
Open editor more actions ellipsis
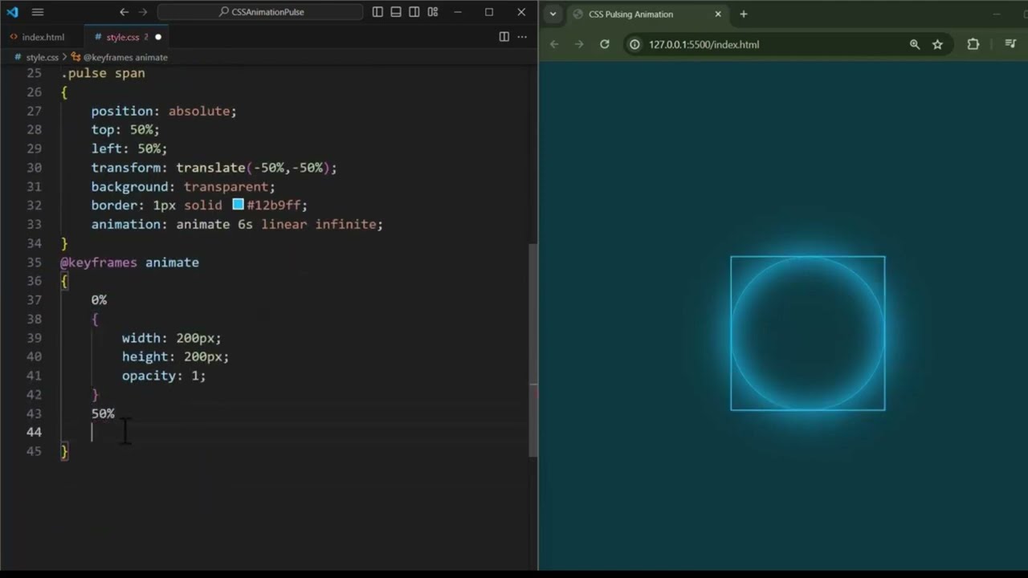point(522,37)
